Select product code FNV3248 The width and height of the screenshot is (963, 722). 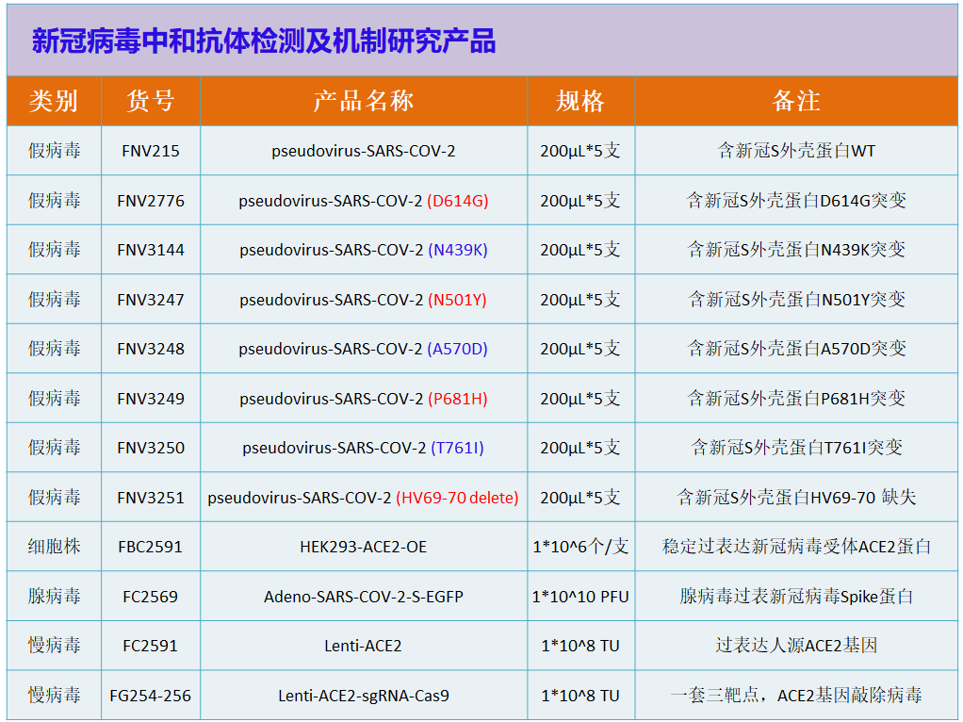pos(151,349)
